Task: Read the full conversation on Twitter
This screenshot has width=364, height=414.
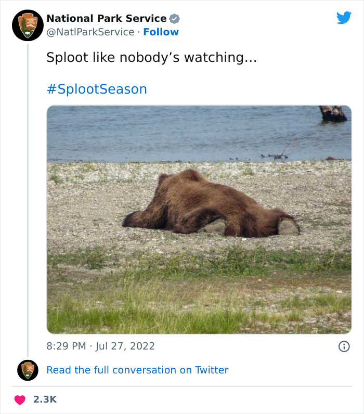Action: (137, 370)
